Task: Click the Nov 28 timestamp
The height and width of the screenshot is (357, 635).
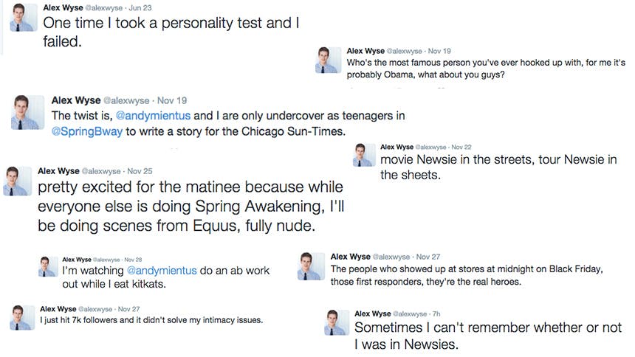Action: click(133, 260)
